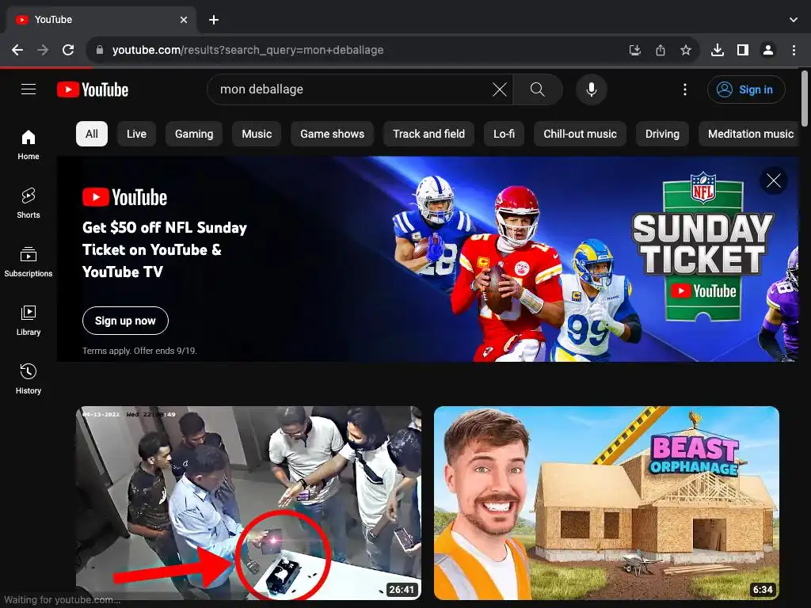Open Library in the sidebar
This screenshot has width=811, height=608.
[29, 321]
